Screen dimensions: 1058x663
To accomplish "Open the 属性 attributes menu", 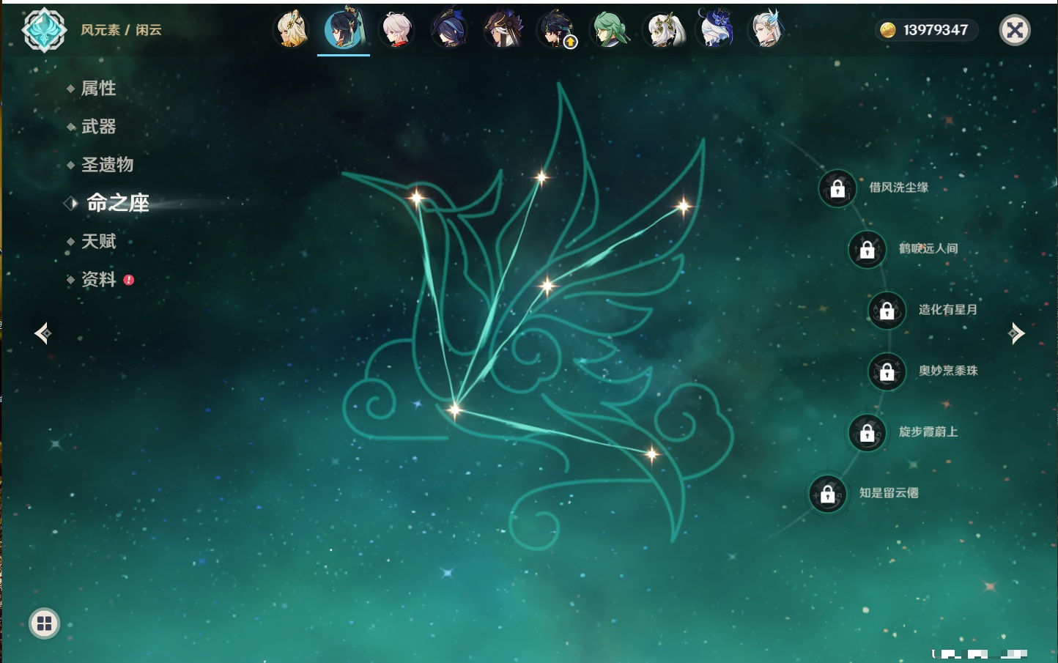I will [x=98, y=89].
